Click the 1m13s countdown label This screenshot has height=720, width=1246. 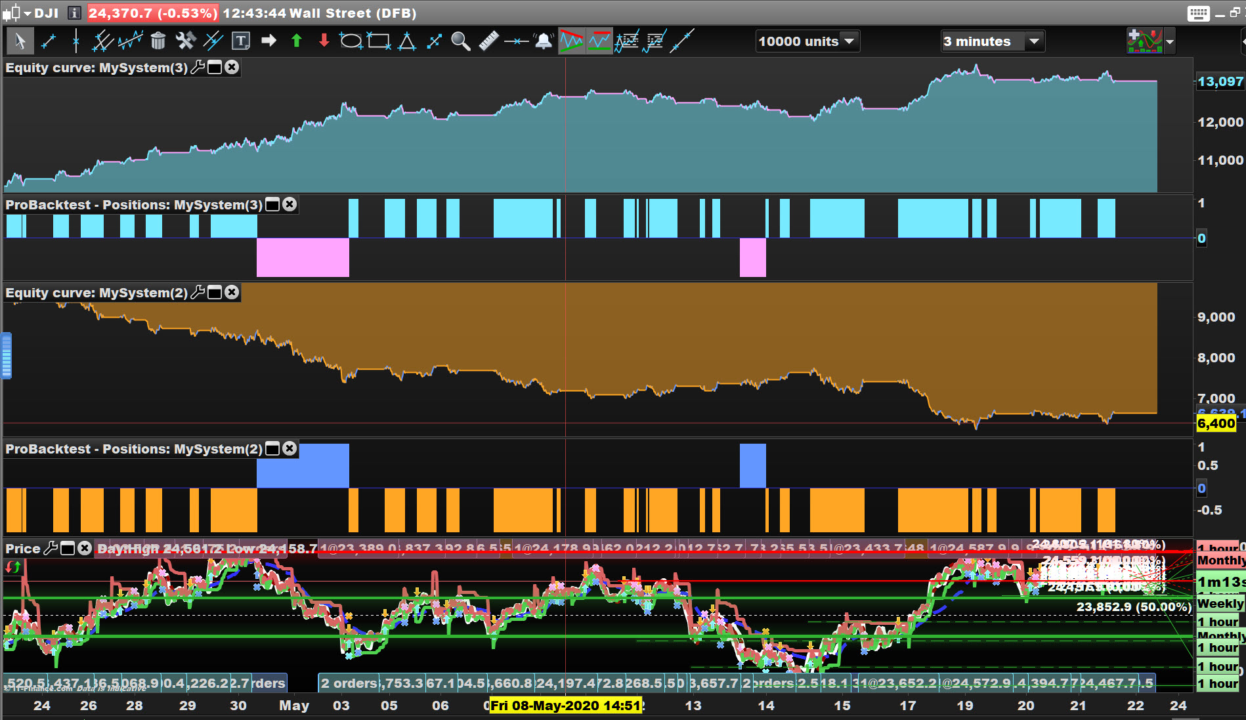(1220, 582)
